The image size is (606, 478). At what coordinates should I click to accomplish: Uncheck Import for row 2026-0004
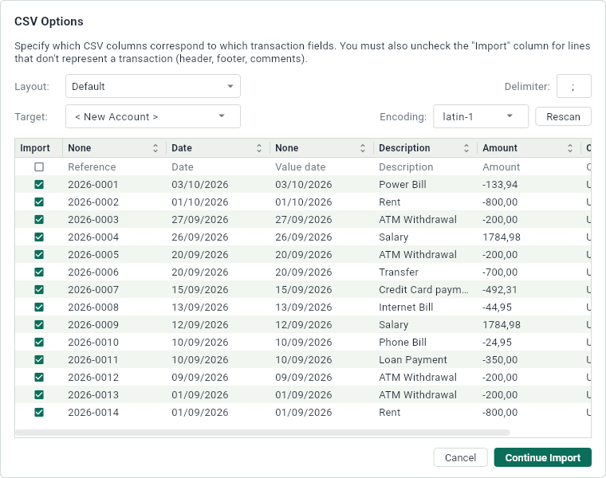click(x=39, y=237)
